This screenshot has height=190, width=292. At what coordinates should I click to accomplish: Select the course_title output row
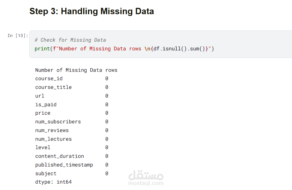click(72, 87)
